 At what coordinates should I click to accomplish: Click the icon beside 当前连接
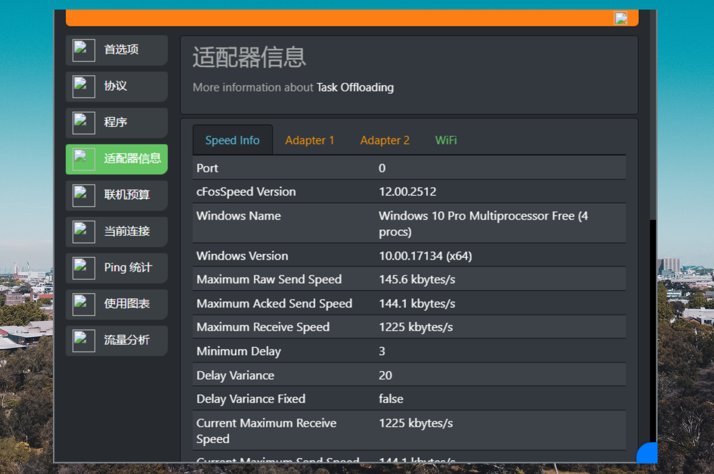(x=84, y=232)
